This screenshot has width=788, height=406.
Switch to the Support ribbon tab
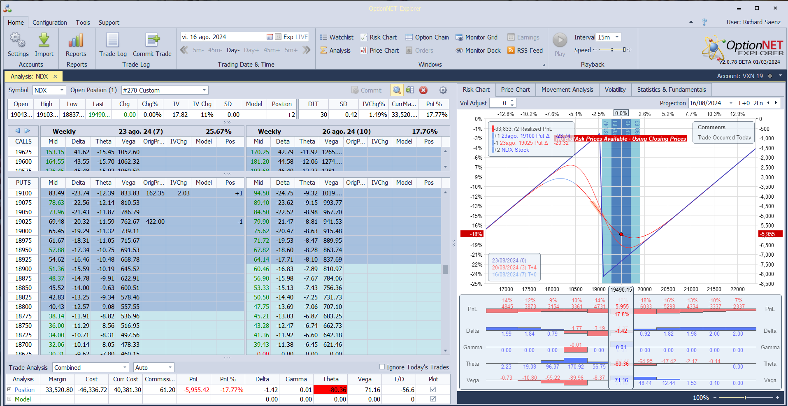click(109, 23)
